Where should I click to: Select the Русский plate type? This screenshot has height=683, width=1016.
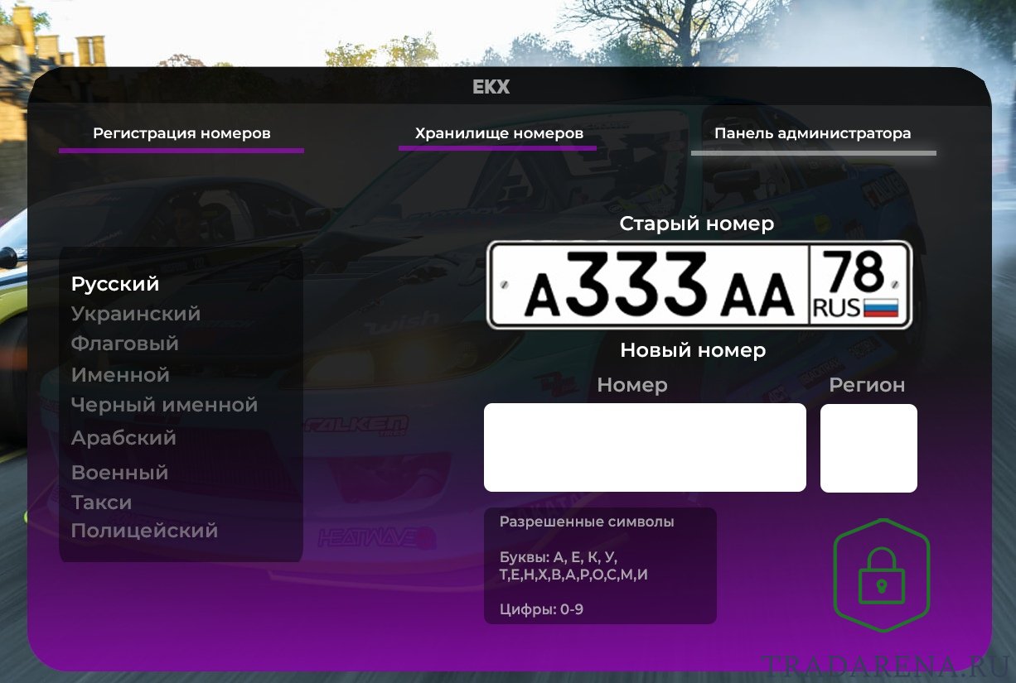pyautogui.click(x=115, y=284)
